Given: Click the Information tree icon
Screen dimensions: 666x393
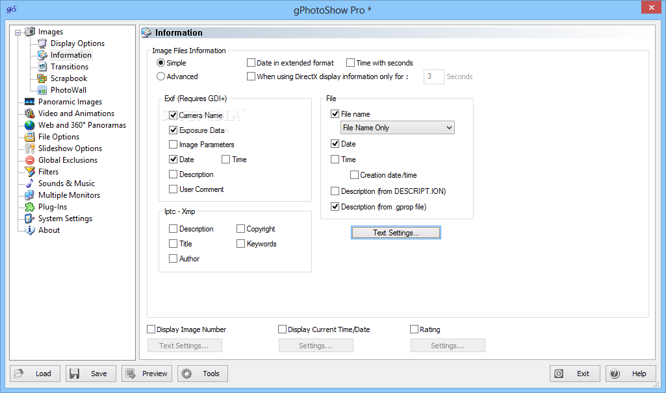Looking at the screenshot, I should (x=42, y=54).
